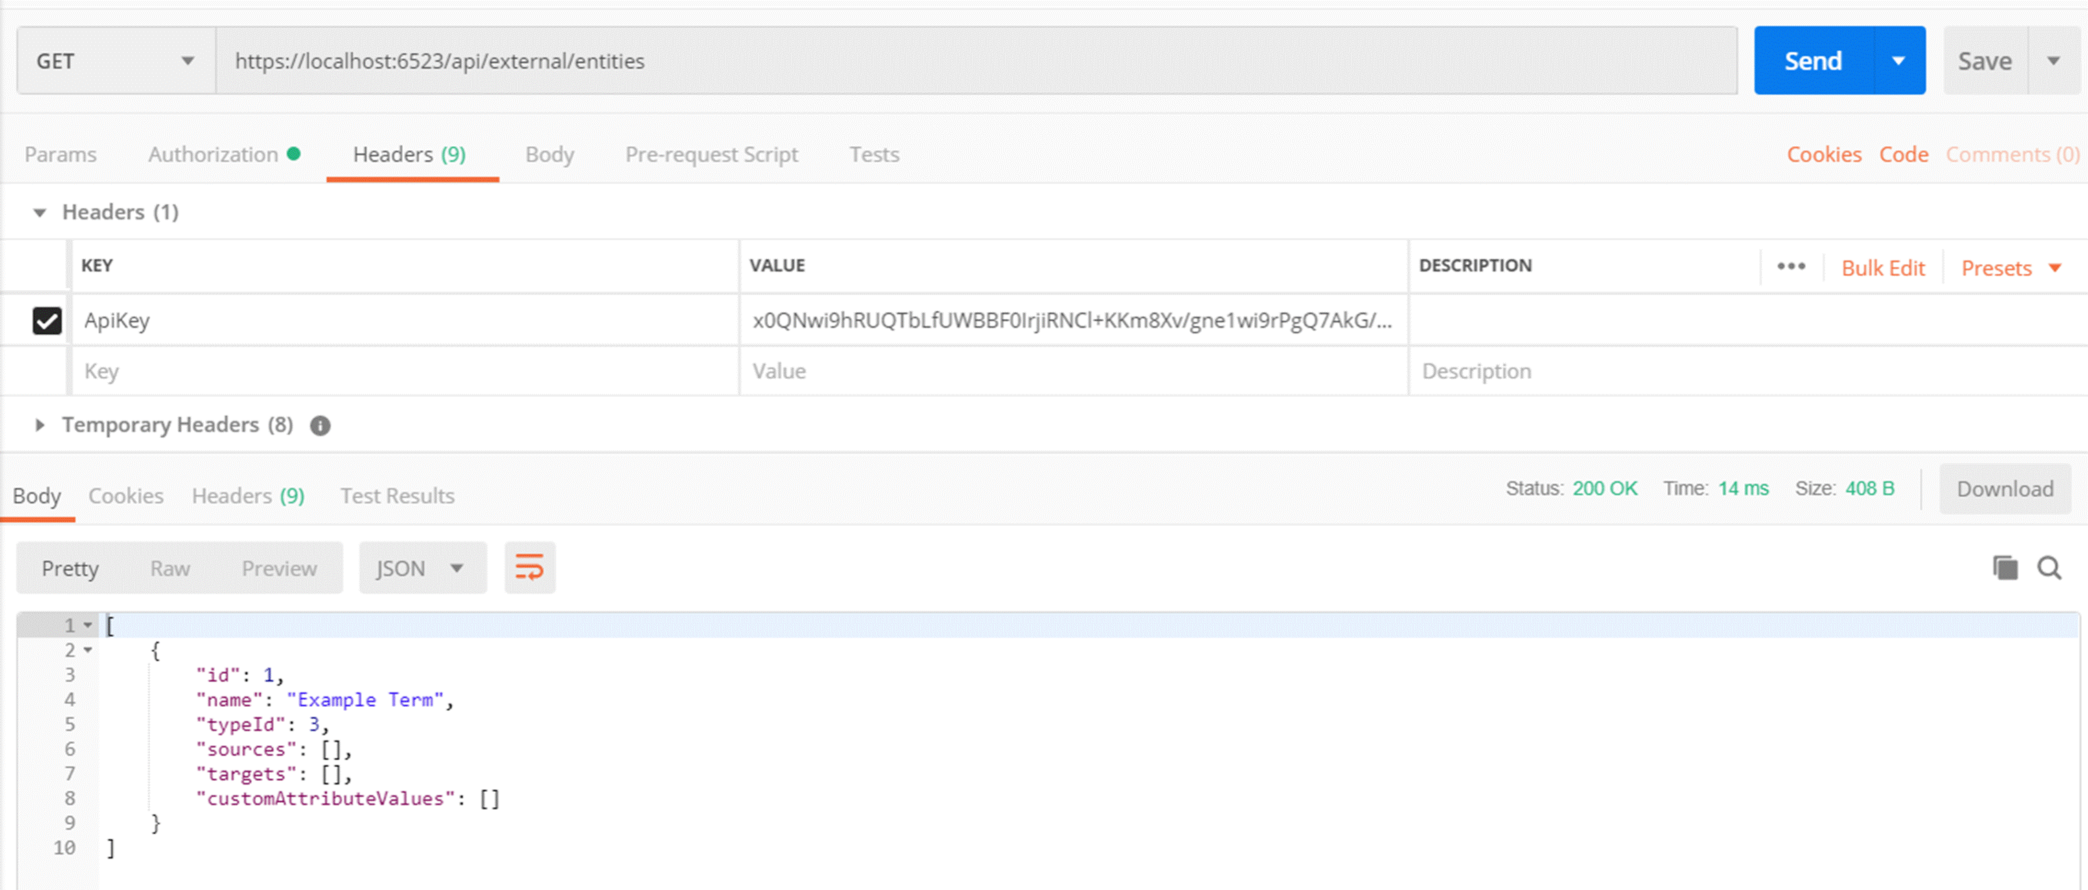
Task: Open the Test Results tab
Action: (397, 495)
